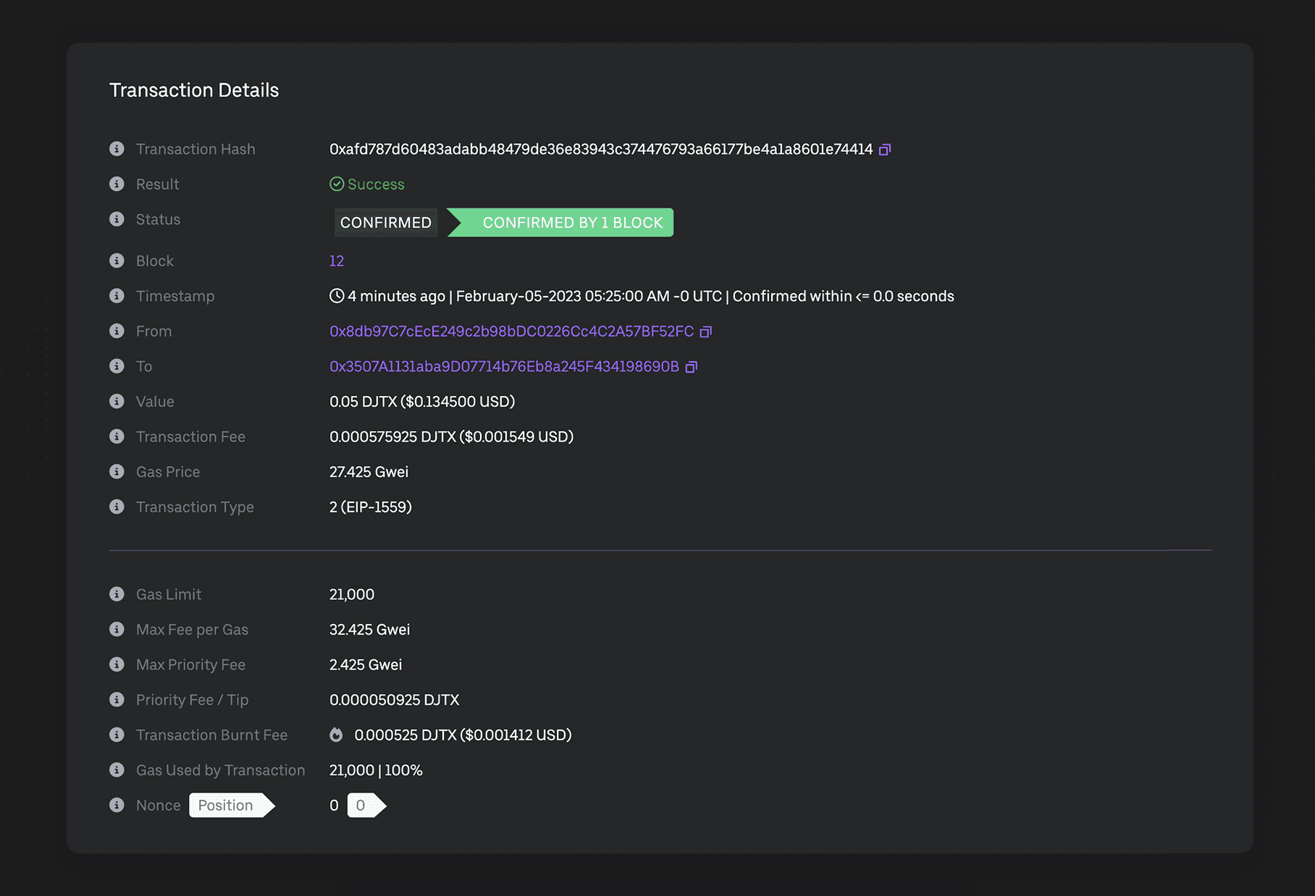The width and height of the screenshot is (1315, 896).
Task: Click info icon beside Transaction Burnt Fee
Action: pyautogui.click(x=117, y=735)
